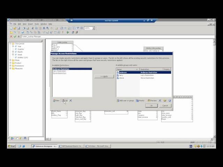This screenshot has height=167, width=223.
Task: Open the Tools menu
Action: click(x=37, y=24)
